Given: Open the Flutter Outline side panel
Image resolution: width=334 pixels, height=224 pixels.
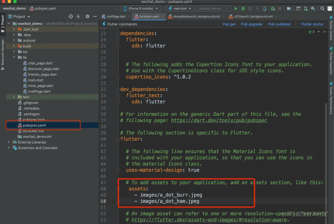Looking at the screenshot, I should (x=331, y=28).
